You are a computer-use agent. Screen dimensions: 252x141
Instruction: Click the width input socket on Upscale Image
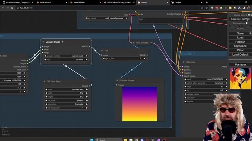point(43,50)
